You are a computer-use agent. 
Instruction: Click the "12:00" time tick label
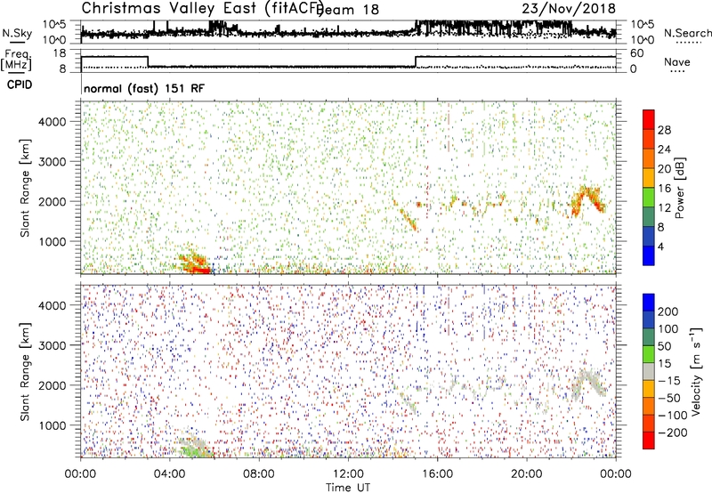tap(348, 474)
